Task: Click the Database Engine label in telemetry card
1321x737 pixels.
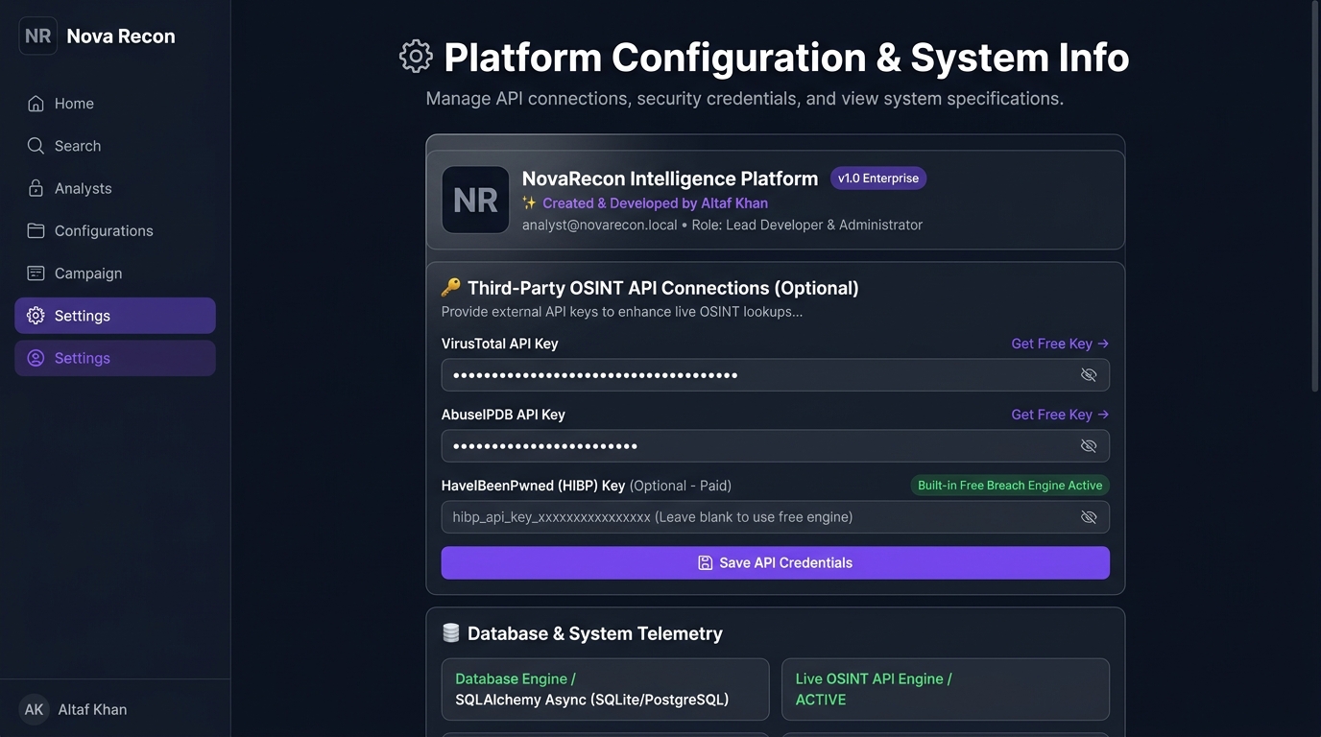Action: 516,679
